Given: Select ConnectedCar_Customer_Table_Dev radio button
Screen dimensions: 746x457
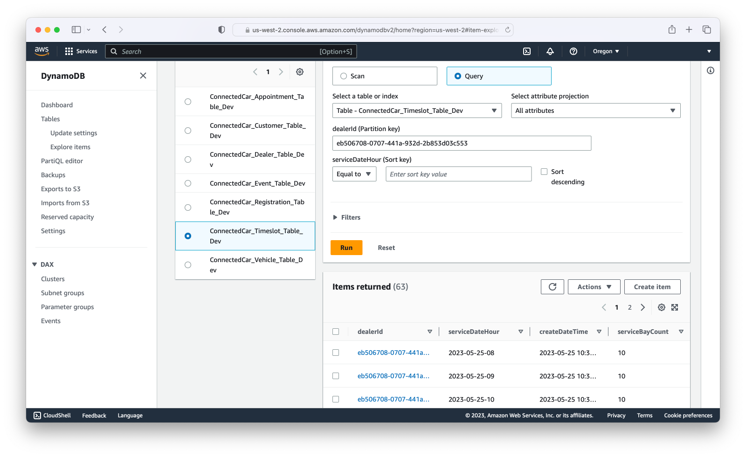Looking at the screenshot, I should pyautogui.click(x=188, y=131).
